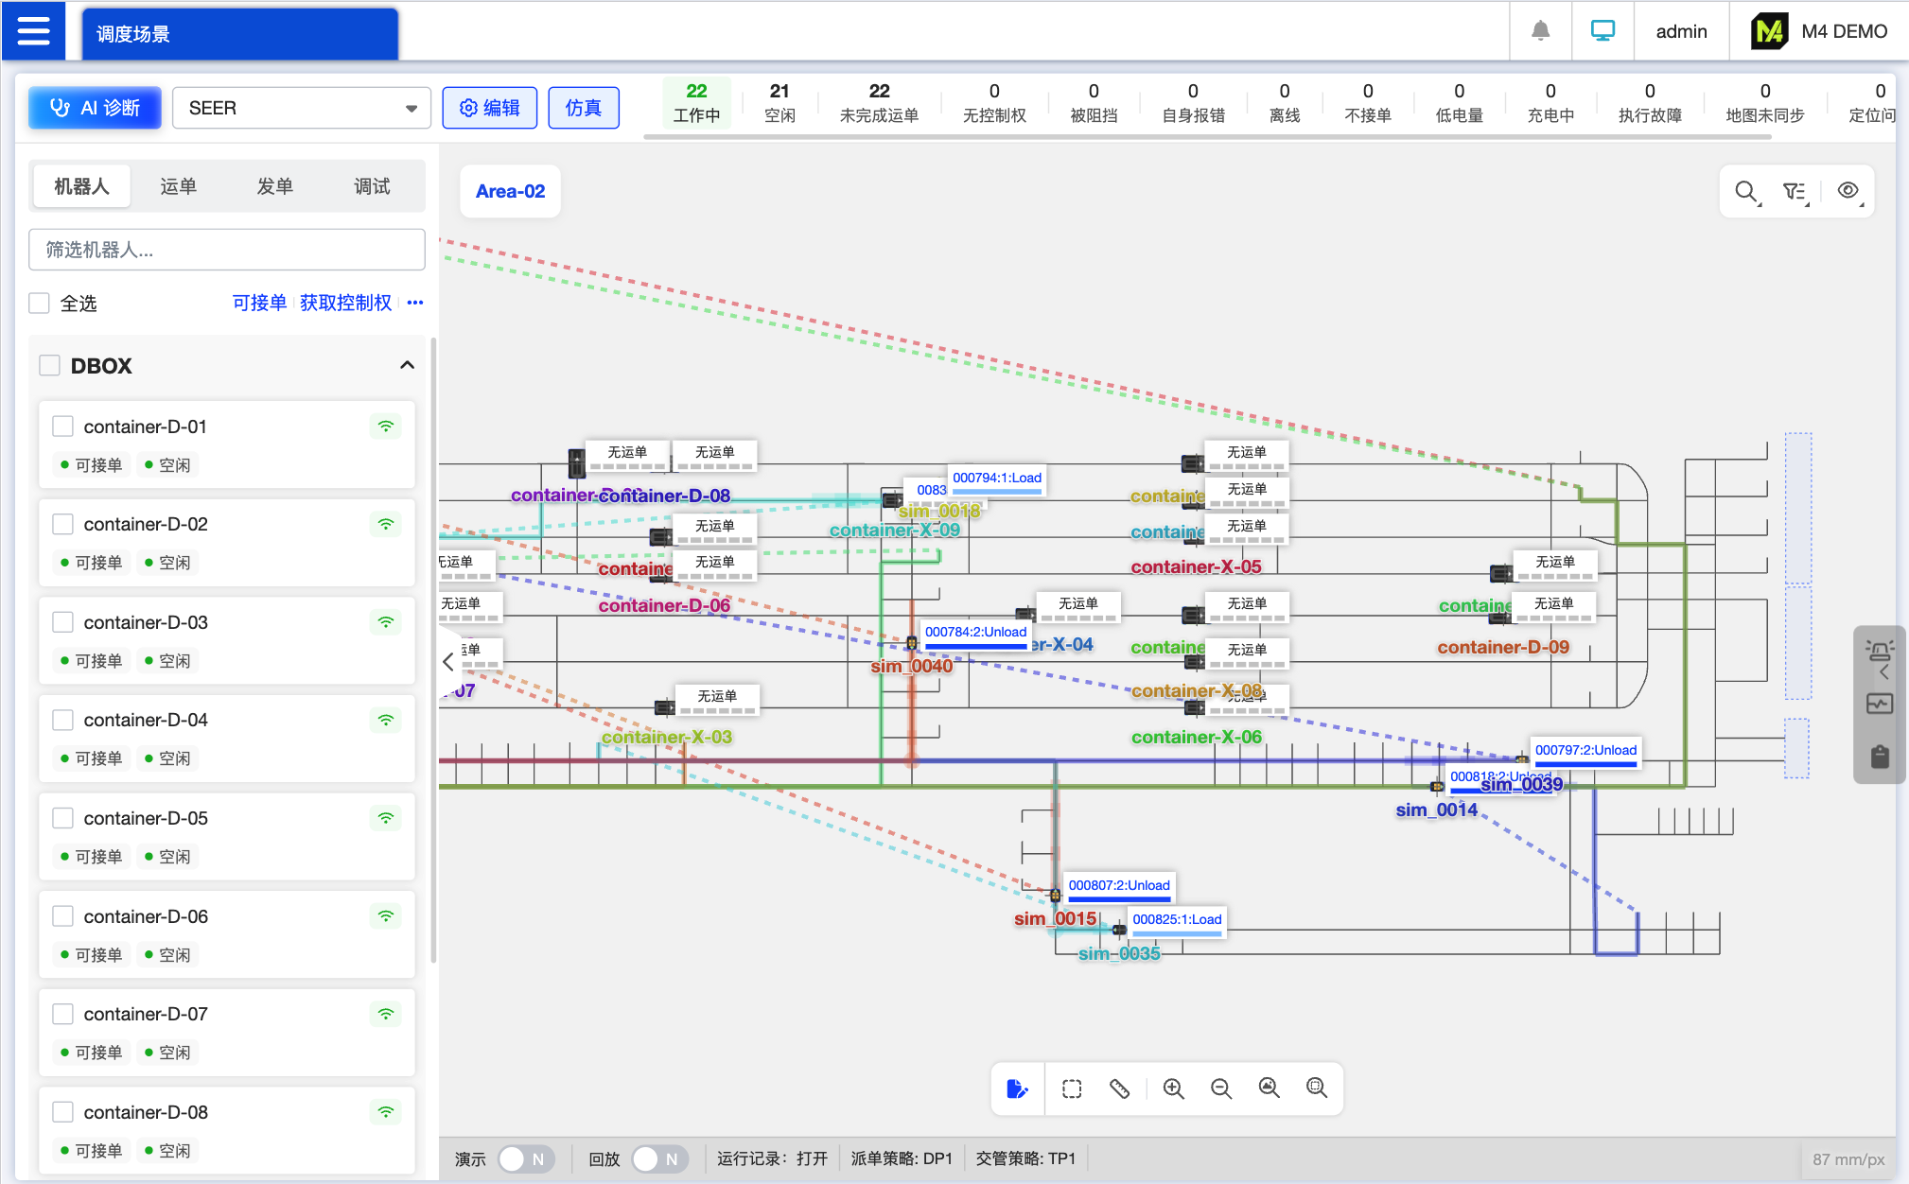This screenshot has width=1909, height=1184.
Task: Toggle the 演示 demo switch
Action: (x=526, y=1158)
